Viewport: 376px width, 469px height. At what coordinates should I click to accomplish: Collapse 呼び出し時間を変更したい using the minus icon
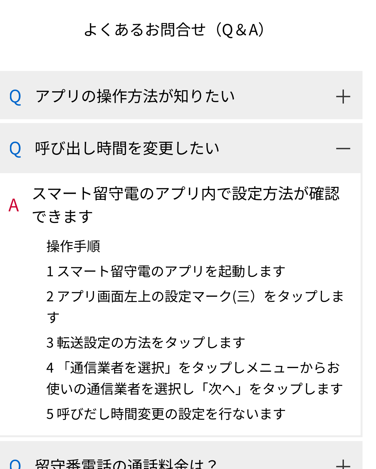point(343,149)
